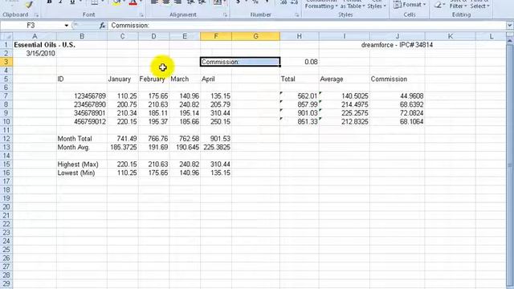Click the 'January' header cell
514x289 pixels.
(122, 79)
